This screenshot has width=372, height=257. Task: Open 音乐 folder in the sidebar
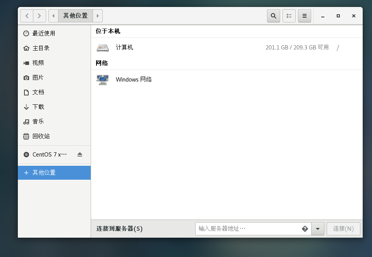click(54, 121)
